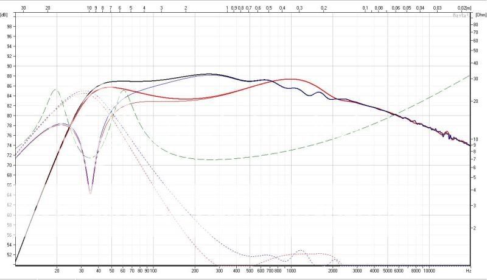
Task: Click the Hz label on frequency axis
Action: tap(468, 270)
